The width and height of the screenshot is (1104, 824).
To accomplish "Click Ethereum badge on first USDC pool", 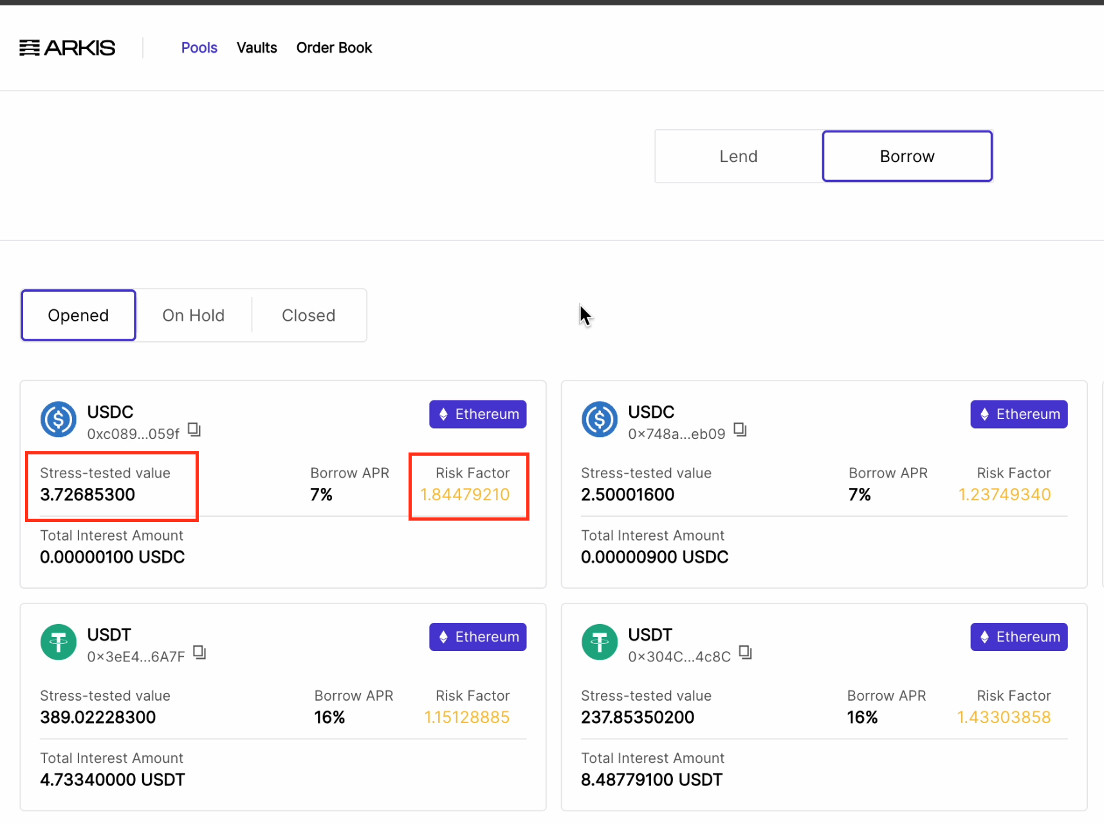I will coord(478,415).
